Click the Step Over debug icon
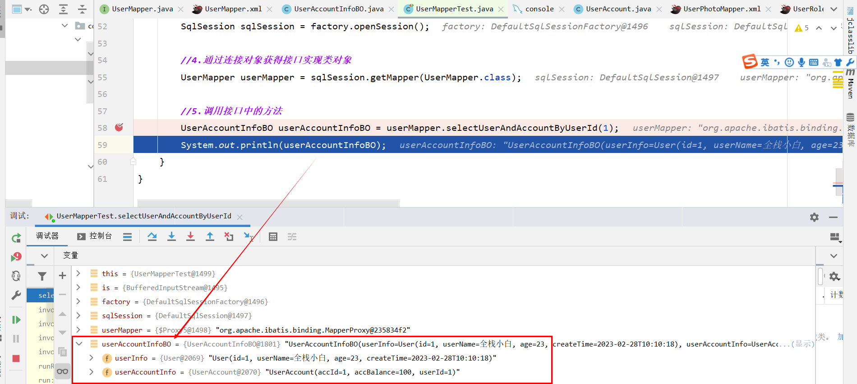This screenshot has width=857, height=384. coord(152,236)
